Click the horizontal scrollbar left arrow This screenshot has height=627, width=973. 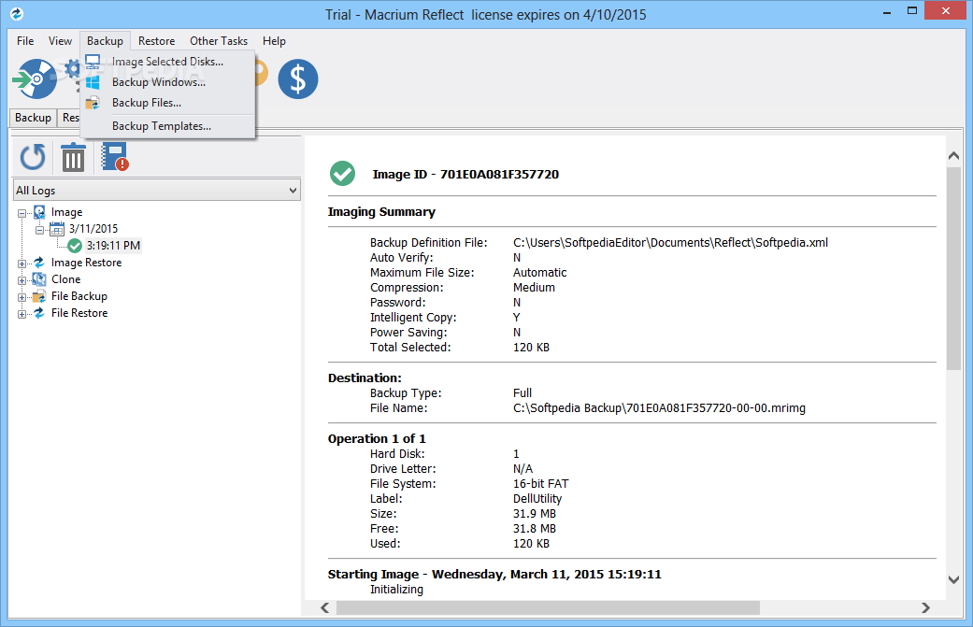coord(324,607)
